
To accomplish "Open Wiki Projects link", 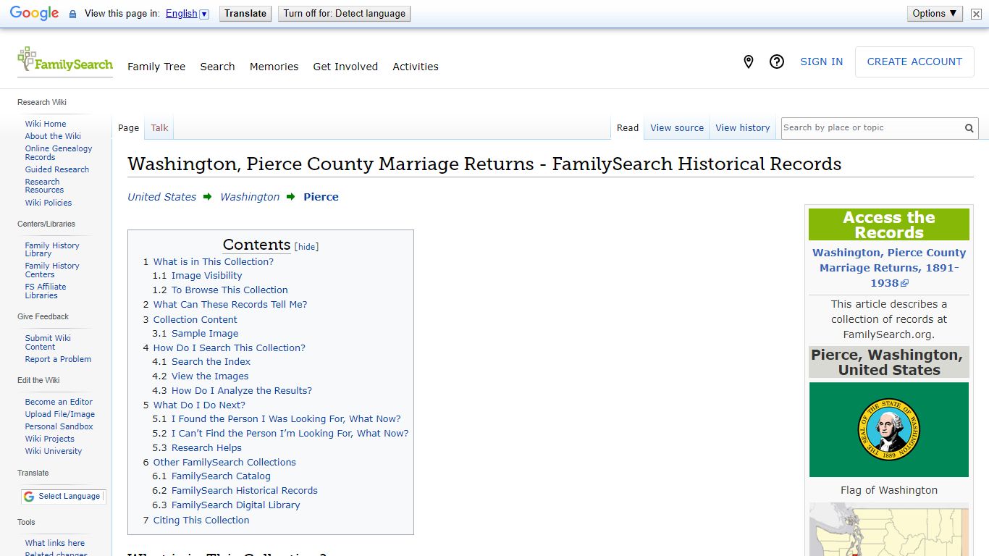I will (x=50, y=439).
